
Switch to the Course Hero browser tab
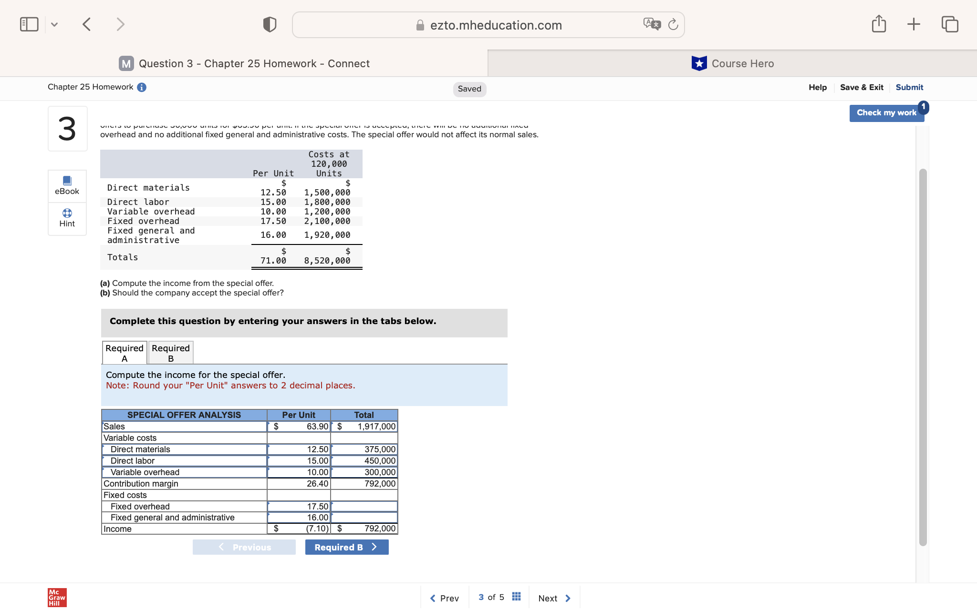coord(732,63)
